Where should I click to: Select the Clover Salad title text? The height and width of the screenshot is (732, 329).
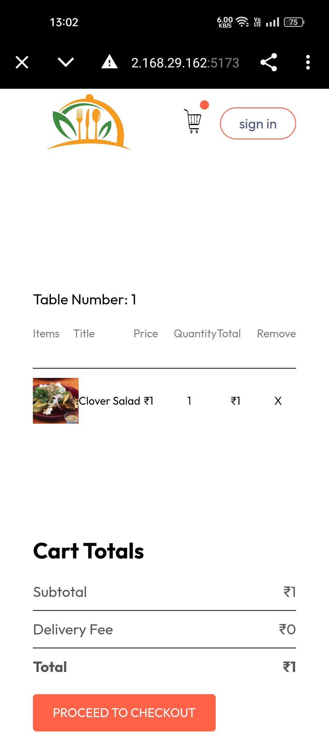click(110, 401)
